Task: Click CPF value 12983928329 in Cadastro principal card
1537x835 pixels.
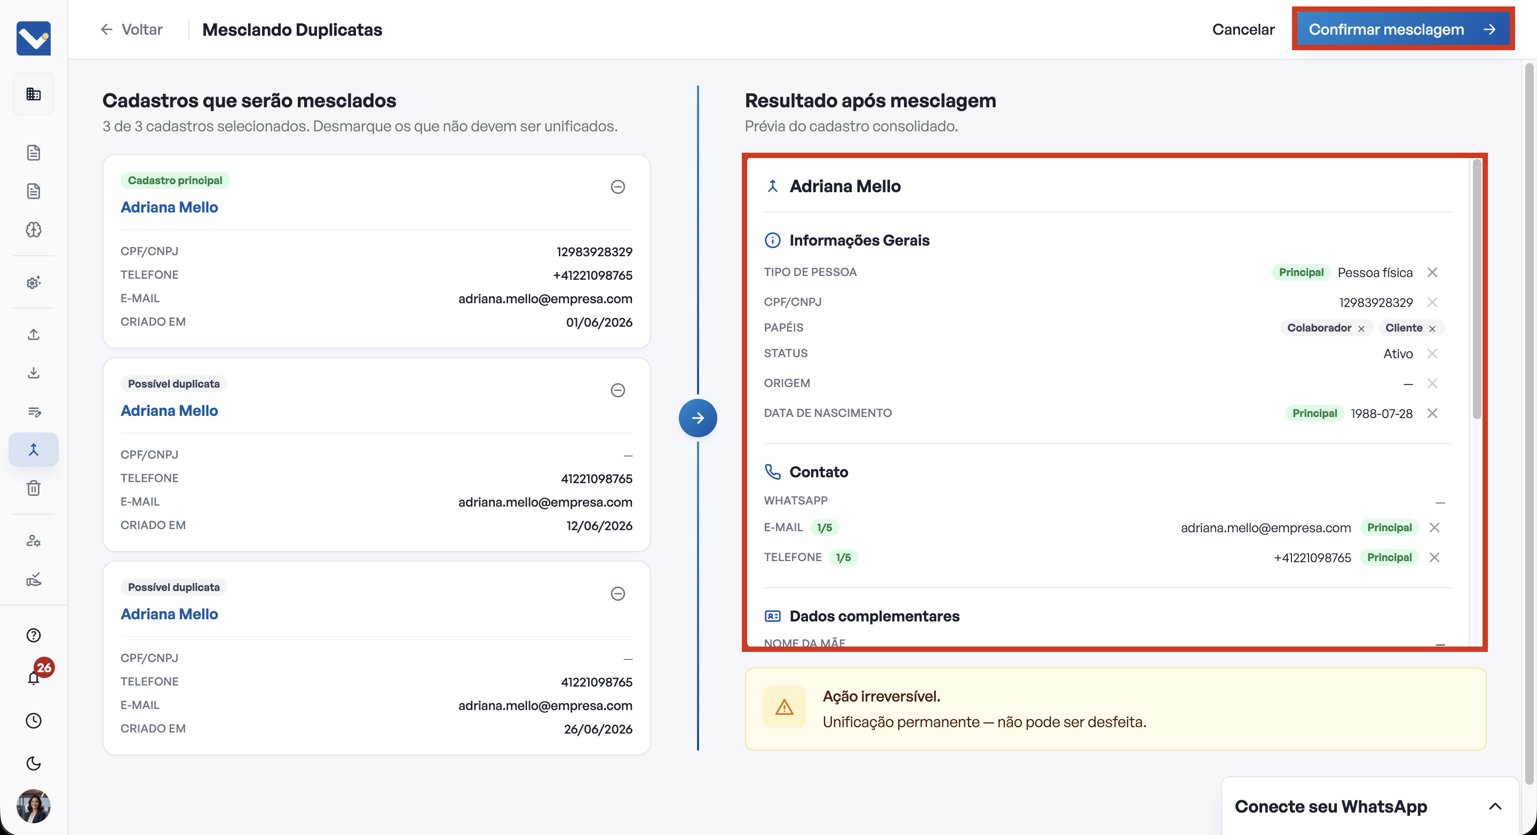Action: [595, 252]
